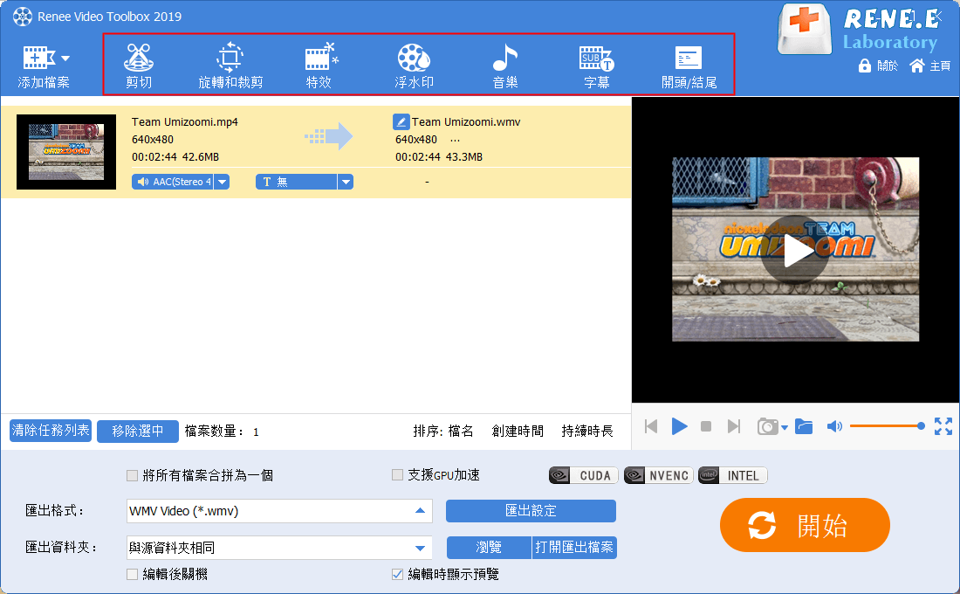Select the Team Umizoomi.mp4 video thumbnail
This screenshot has width=960, height=594.
66,152
